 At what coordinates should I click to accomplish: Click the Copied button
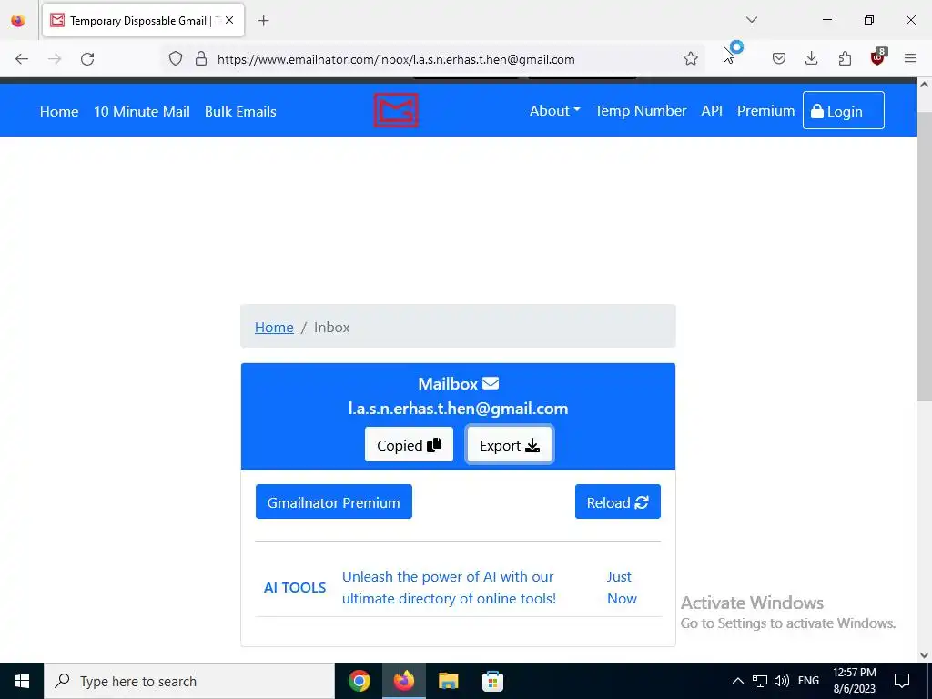point(409,444)
